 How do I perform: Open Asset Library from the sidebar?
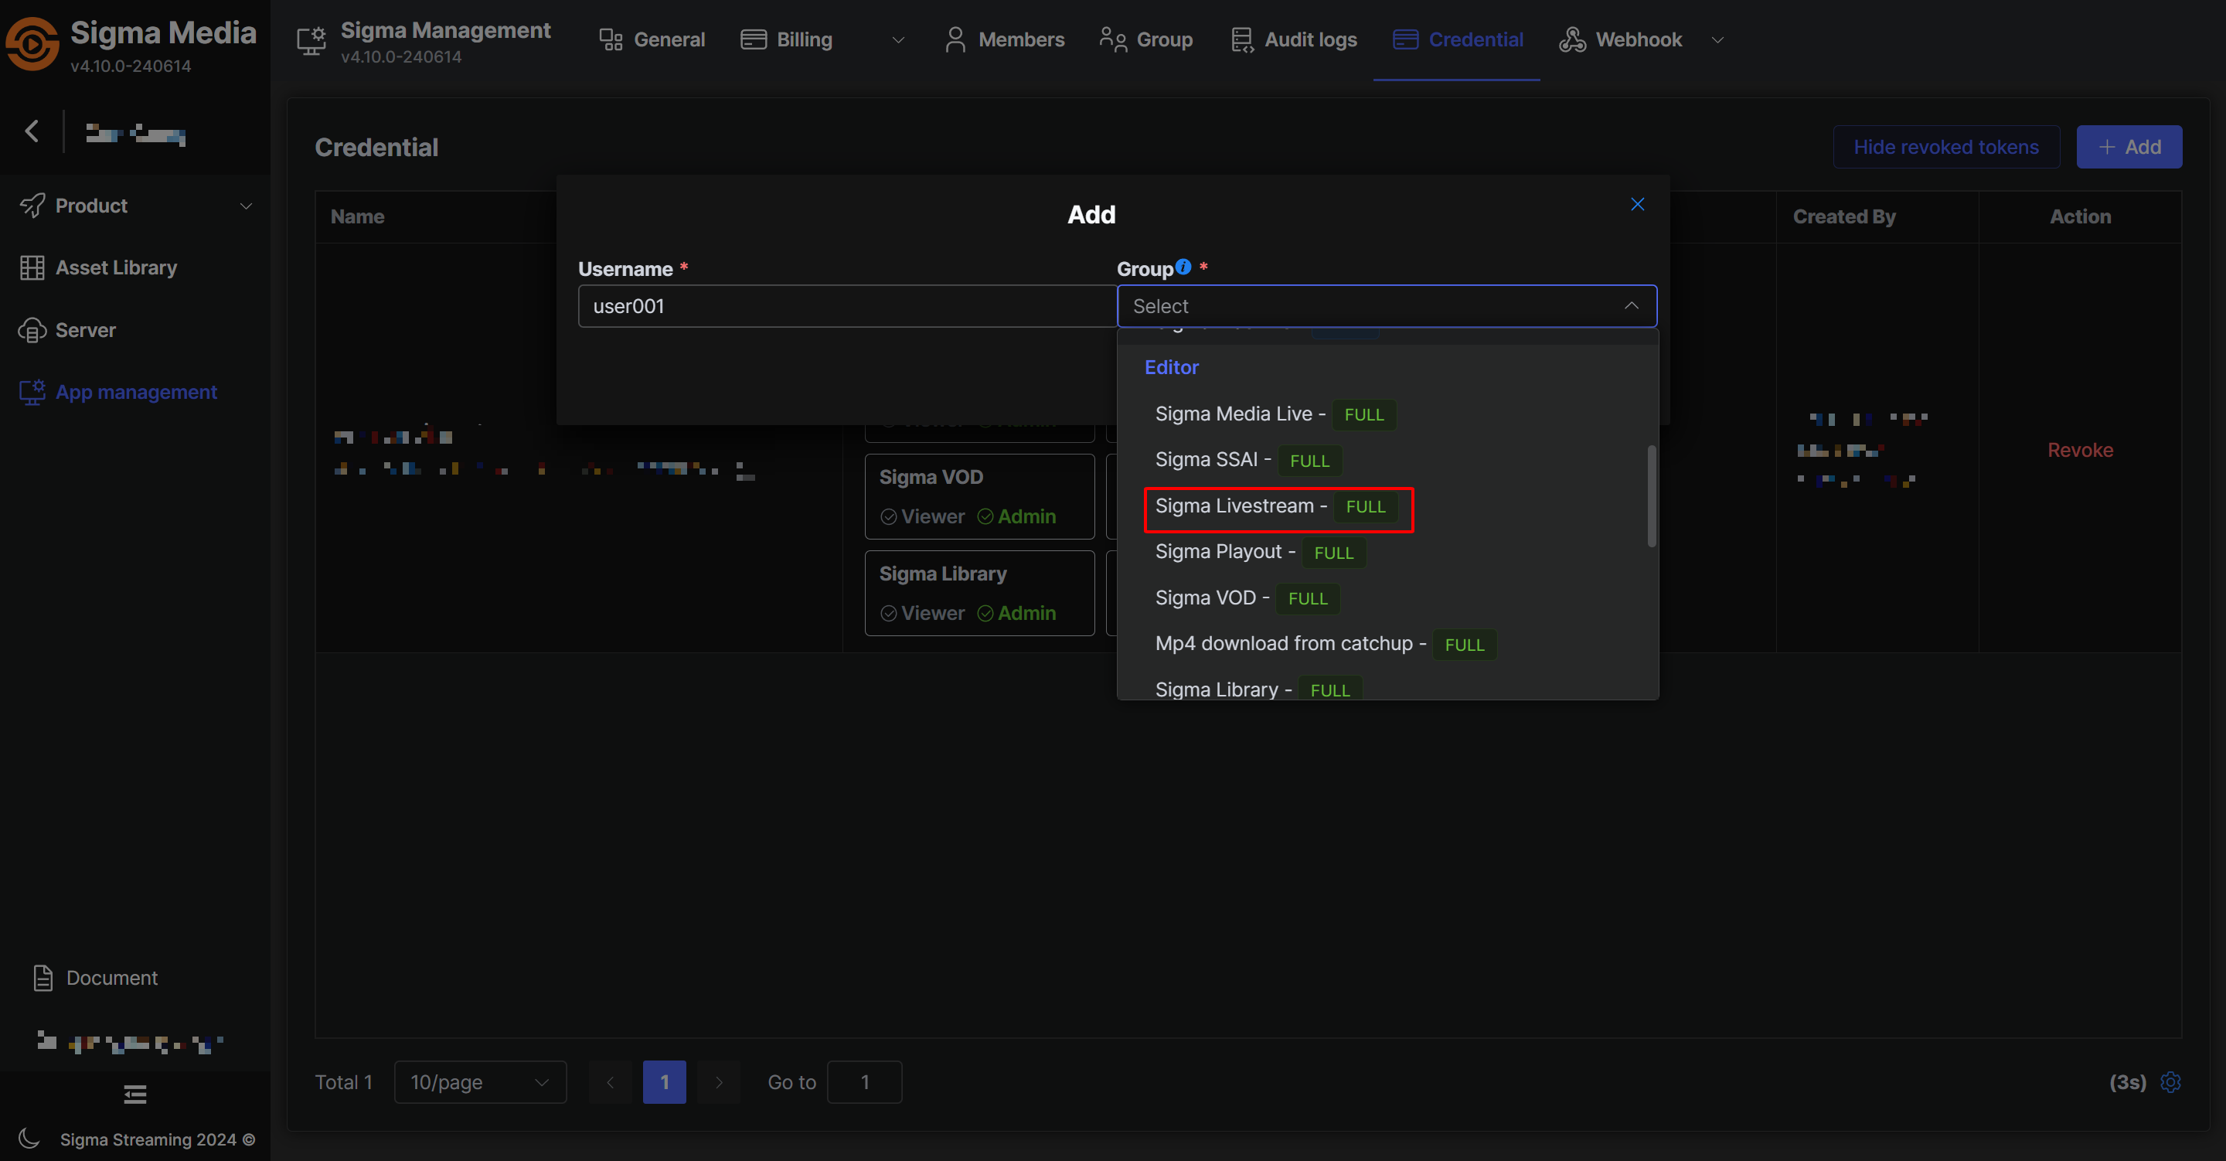[x=116, y=268]
